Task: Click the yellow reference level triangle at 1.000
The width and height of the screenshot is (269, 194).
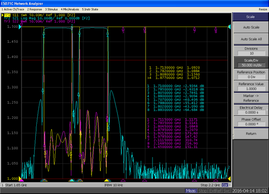Action: click(x=20, y=179)
